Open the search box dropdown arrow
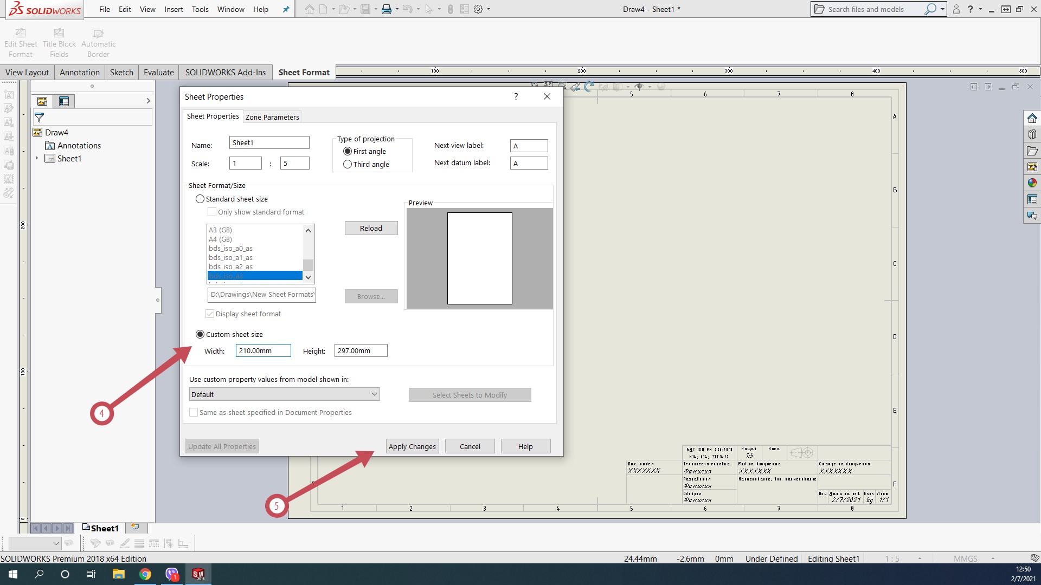The image size is (1041, 585). click(942, 9)
